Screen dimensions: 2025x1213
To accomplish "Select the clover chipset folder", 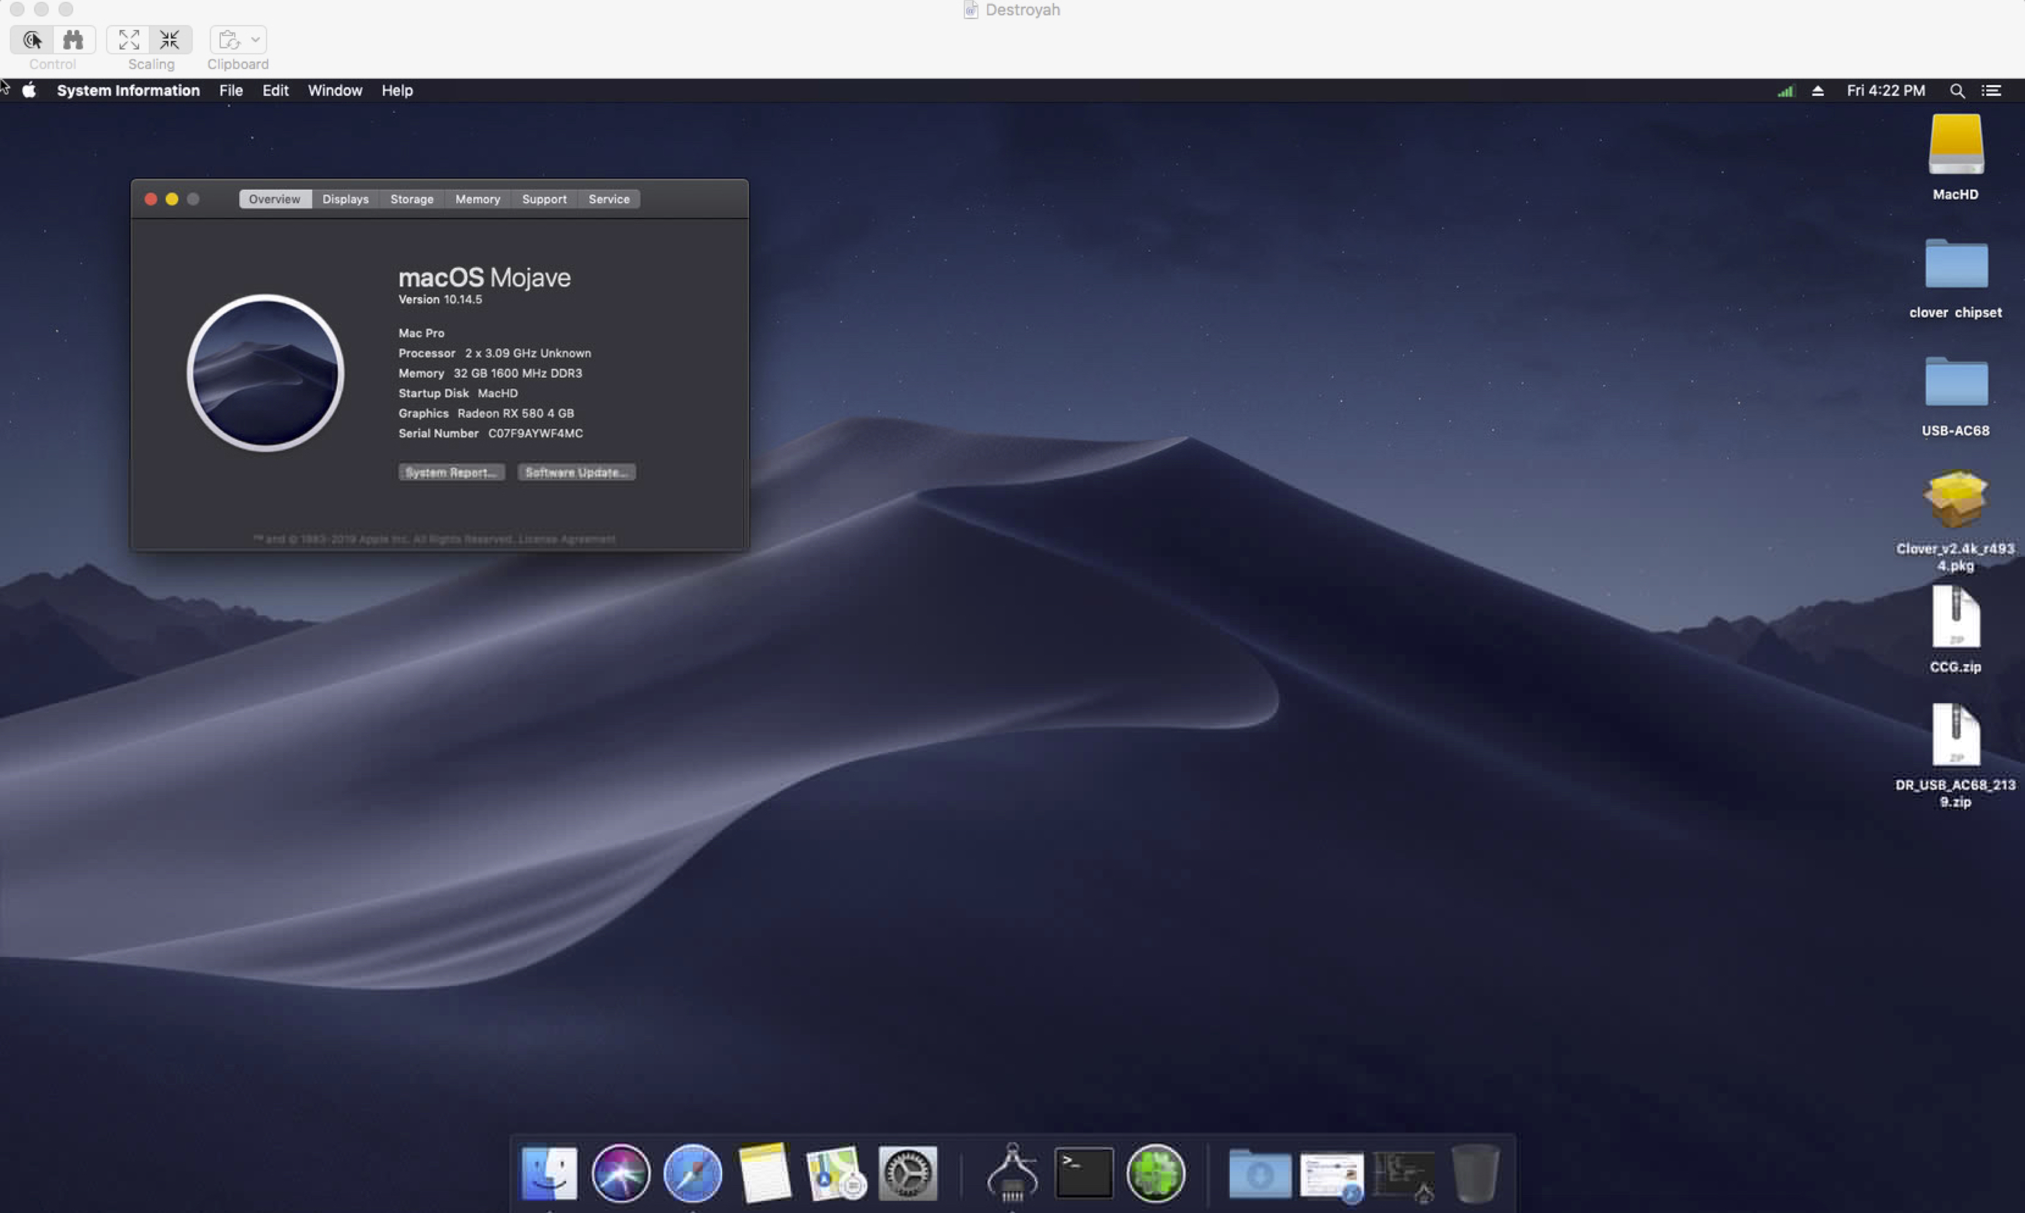I will click(1955, 263).
